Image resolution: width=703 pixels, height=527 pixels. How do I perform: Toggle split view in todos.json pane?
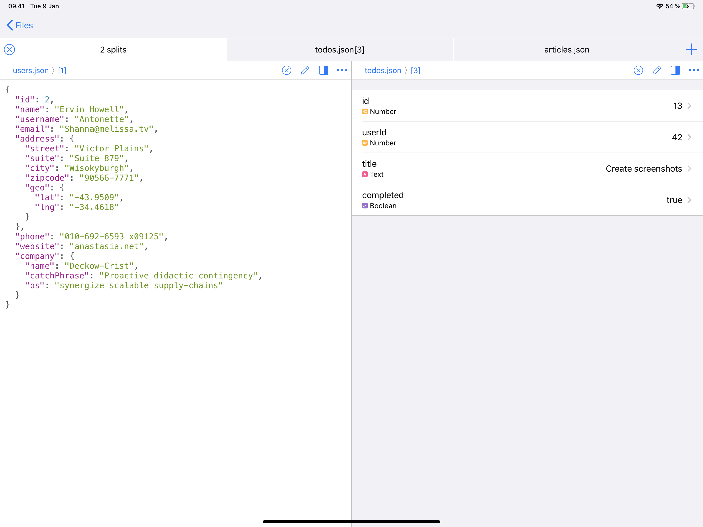click(x=675, y=70)
